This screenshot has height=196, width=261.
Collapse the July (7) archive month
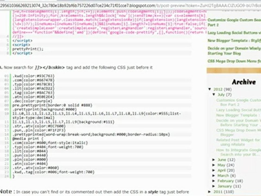click(x=214, y=94)
